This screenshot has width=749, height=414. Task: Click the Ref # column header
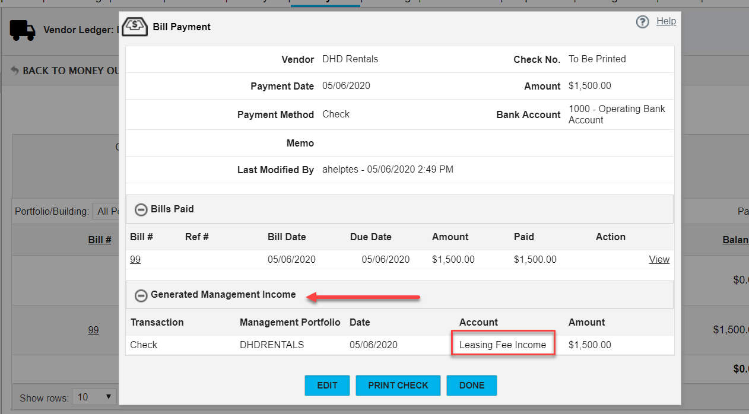(x=197, y=237)
